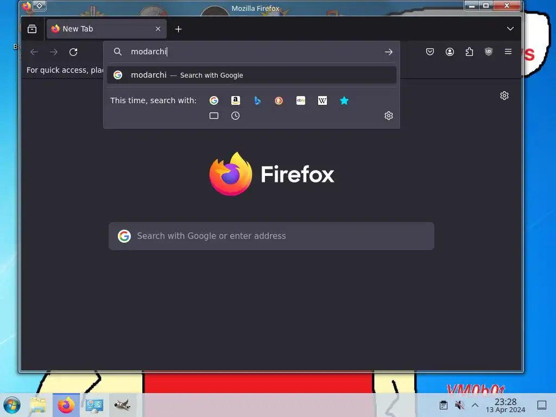The height and width of the screenshot is (417, 556).
Task: Search this time with Wikipedia
Action: (x=323, y=100)
